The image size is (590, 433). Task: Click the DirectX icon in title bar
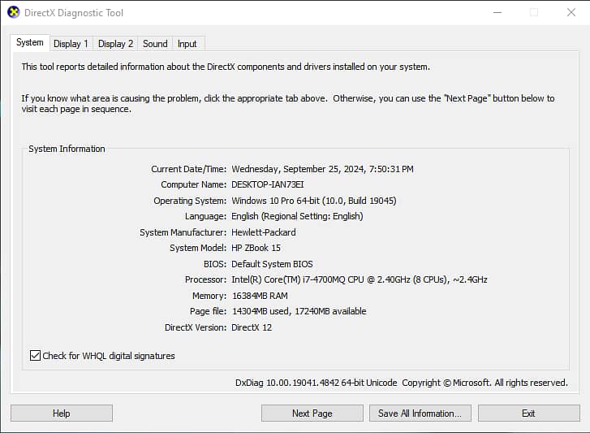click(x=13, y=13)
